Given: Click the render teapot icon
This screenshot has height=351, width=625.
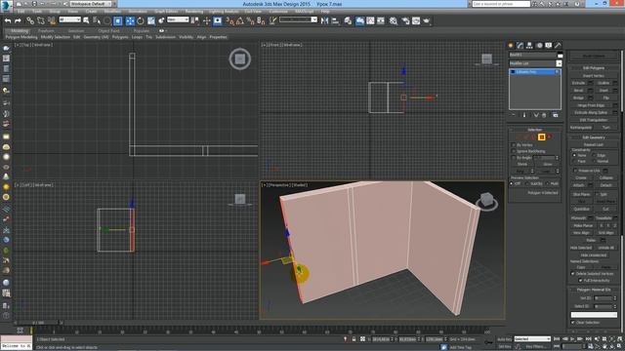Looking at the screenshot, I should click(427, 20).
